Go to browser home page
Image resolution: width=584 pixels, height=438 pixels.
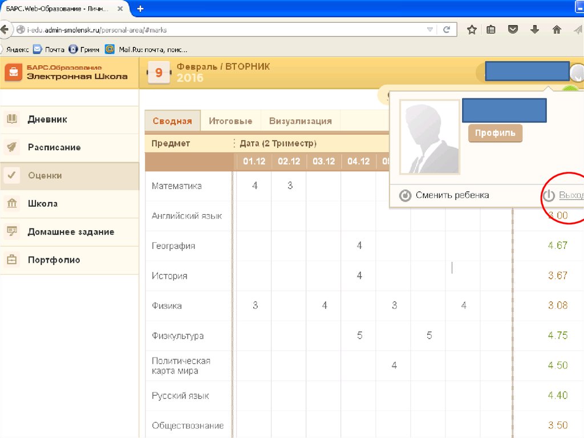557,30
